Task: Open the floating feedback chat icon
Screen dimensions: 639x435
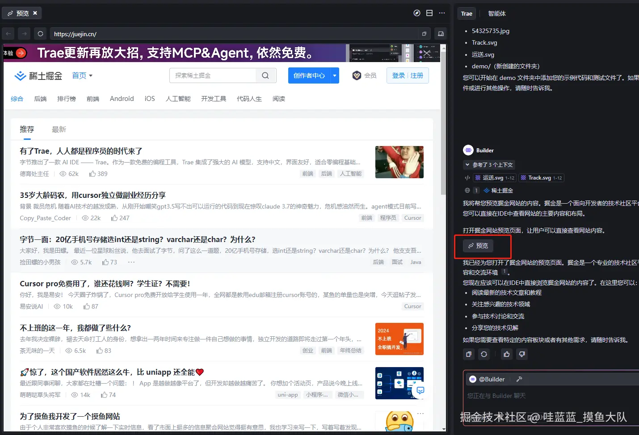Action: pyautogui.click(x=420, y=390)
